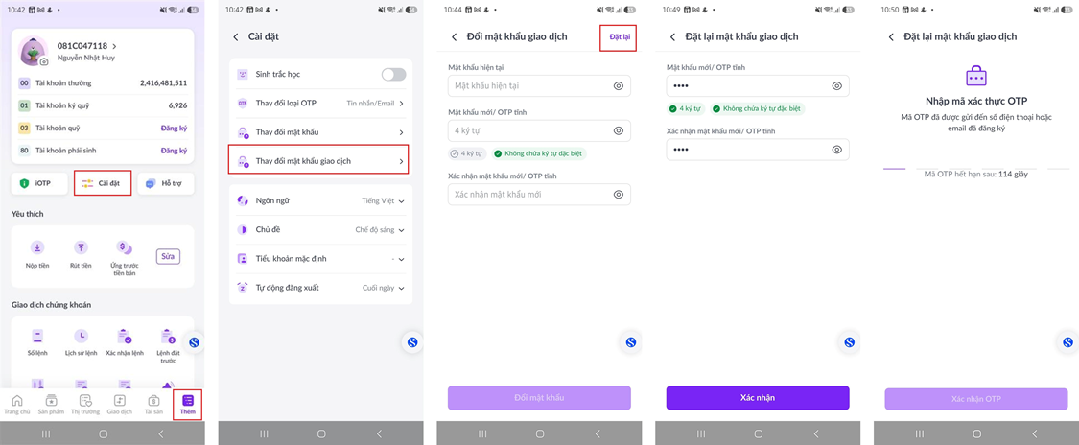Open Lịch sử lệnh history icon

(x=82, y=337)
